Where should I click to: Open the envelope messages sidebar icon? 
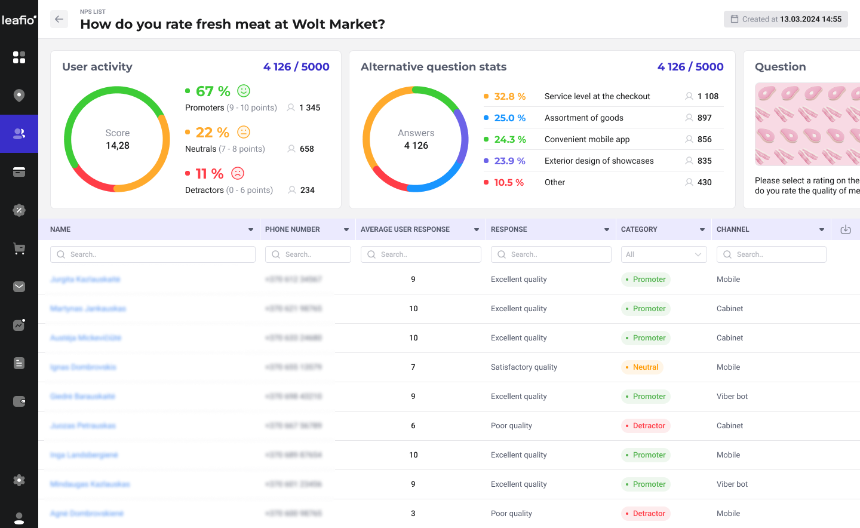point(19,287)
